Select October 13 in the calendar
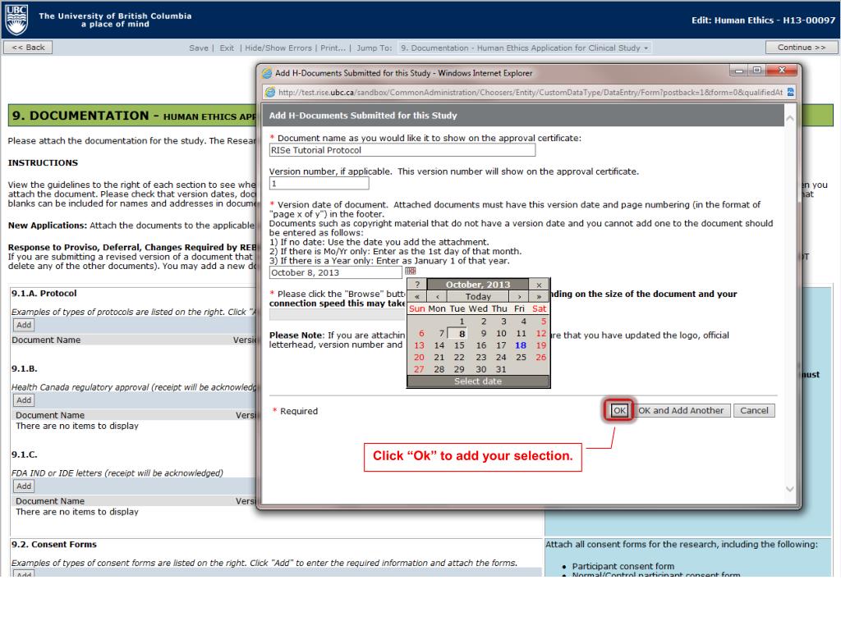 pyautogui.click(x=419, y=345)
